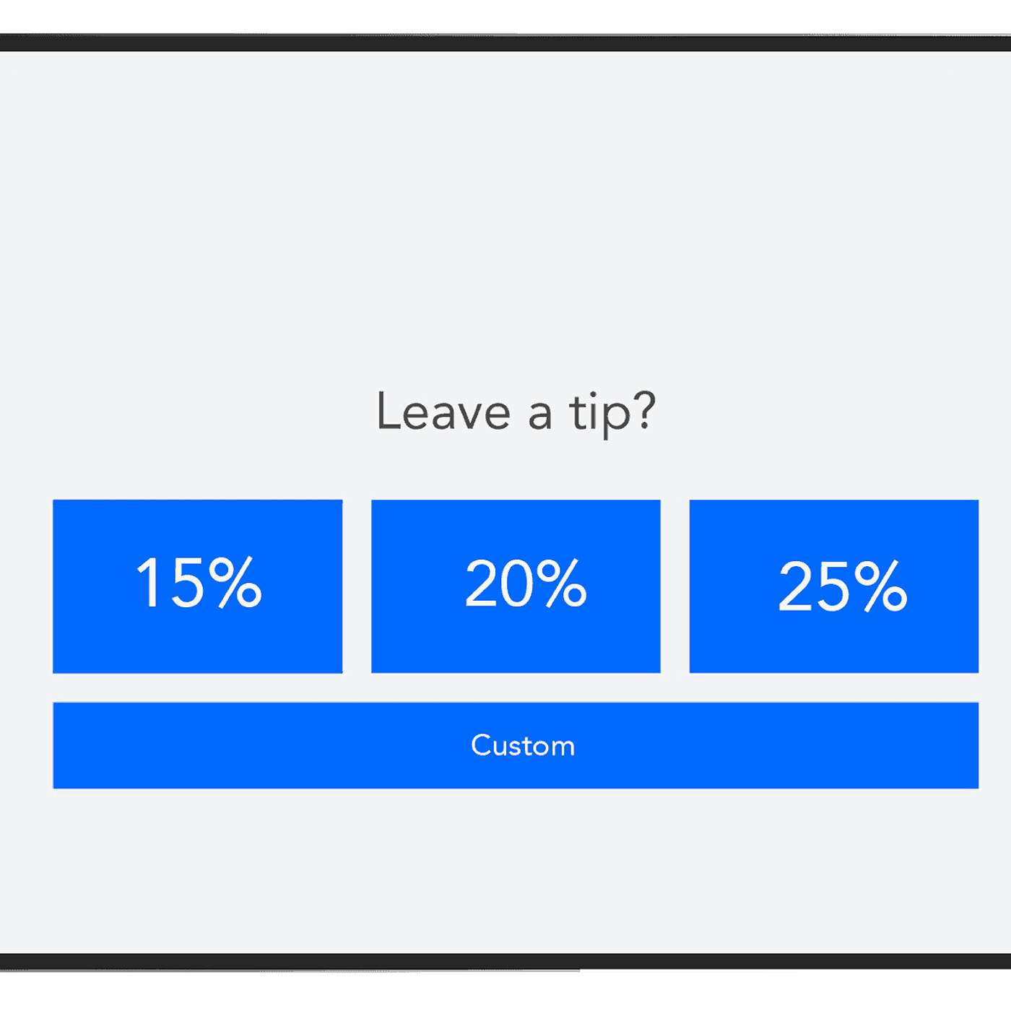Pick the lowest tip percentage offered
Screen dimensions: 1011x1011
click(197, 586)
